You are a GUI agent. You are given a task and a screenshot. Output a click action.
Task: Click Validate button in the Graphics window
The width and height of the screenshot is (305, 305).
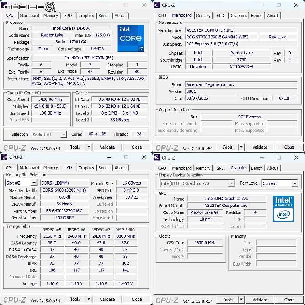pos(260,300)
